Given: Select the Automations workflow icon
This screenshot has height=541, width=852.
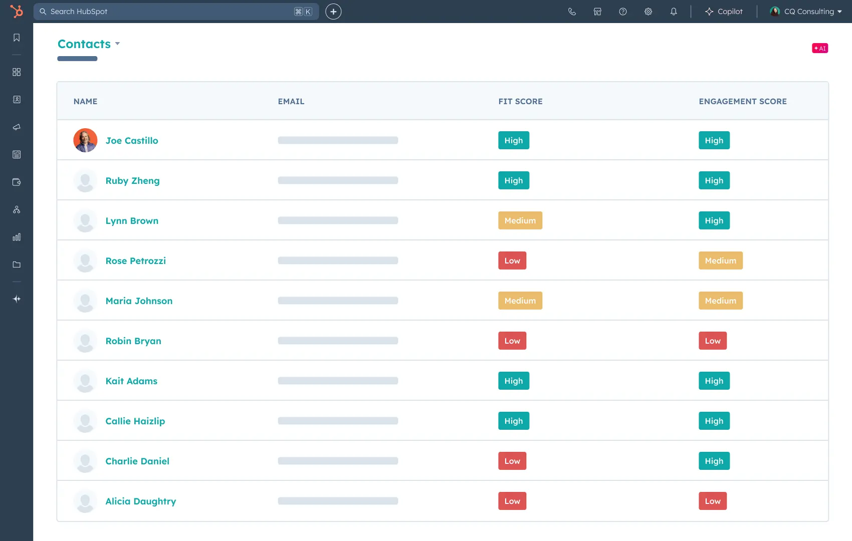Looking at the screenshot, I should click(x=17, y=209).
